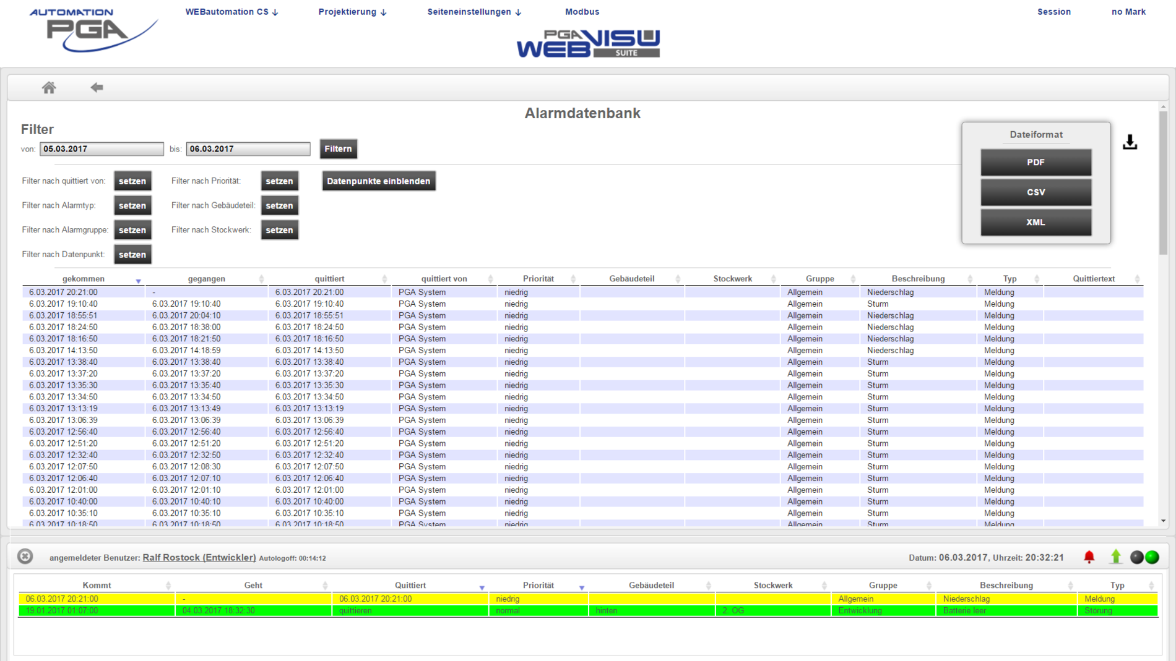Expand the Seiteneinstellungen dropdown

pyautogui.click(x=474, y=12)
